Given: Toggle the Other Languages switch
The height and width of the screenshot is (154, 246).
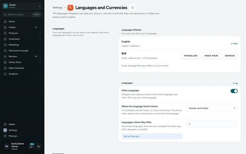Looking at the screenshot, I should (234, 91).
